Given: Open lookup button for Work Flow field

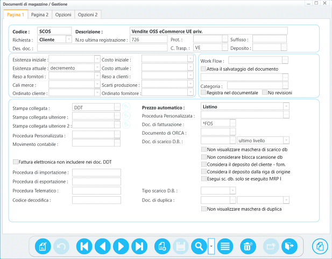Looking at the screenshot, I should pos(285,60).
